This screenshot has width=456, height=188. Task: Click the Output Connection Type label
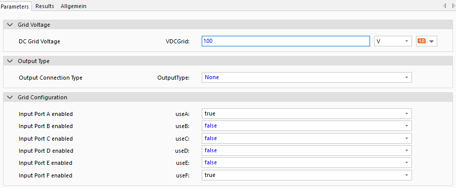tap(51, 78)
